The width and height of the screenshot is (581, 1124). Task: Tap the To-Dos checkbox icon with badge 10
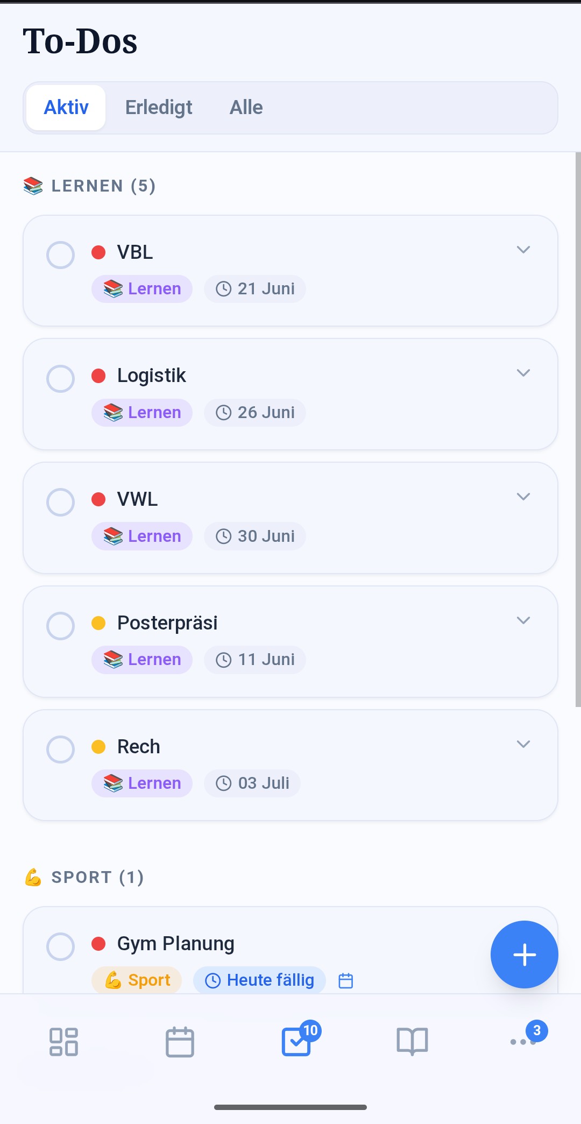pyautogui.click(x=297, y=1041)
